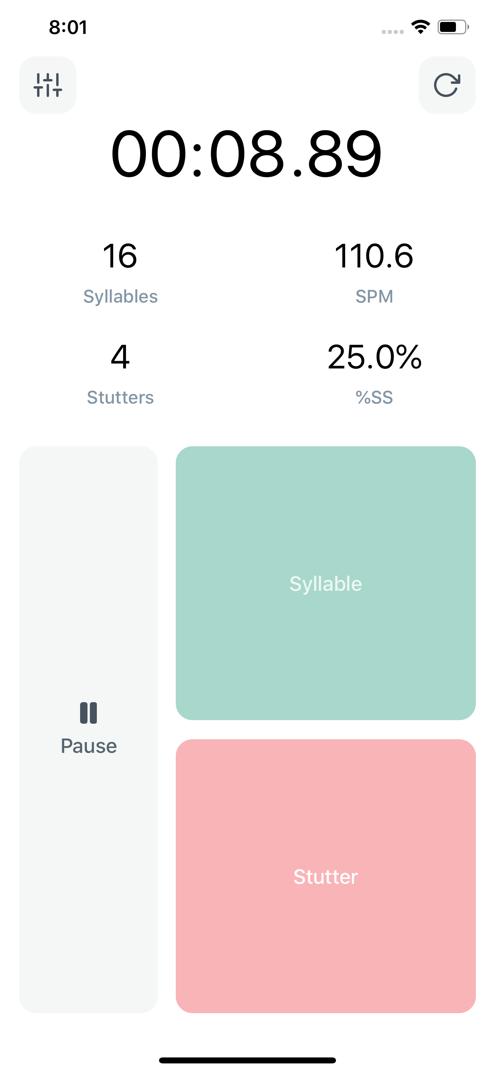Tap the battery status icon

(x=453, y=27)
